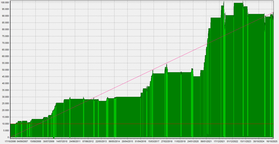The image size is (279, 144).
Task: Click the 70.000 y-axis label
Action: point(5,43)
